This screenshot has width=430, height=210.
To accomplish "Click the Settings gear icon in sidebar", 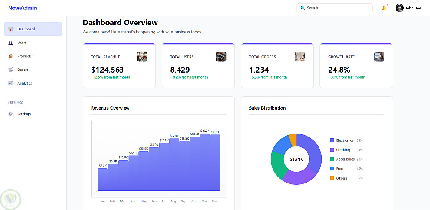I will [x=11, y=114].
